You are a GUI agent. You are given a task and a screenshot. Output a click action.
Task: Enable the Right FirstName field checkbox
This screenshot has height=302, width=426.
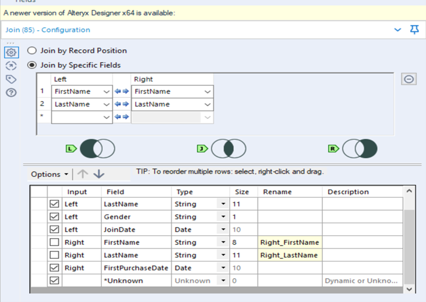click(55, 243)
